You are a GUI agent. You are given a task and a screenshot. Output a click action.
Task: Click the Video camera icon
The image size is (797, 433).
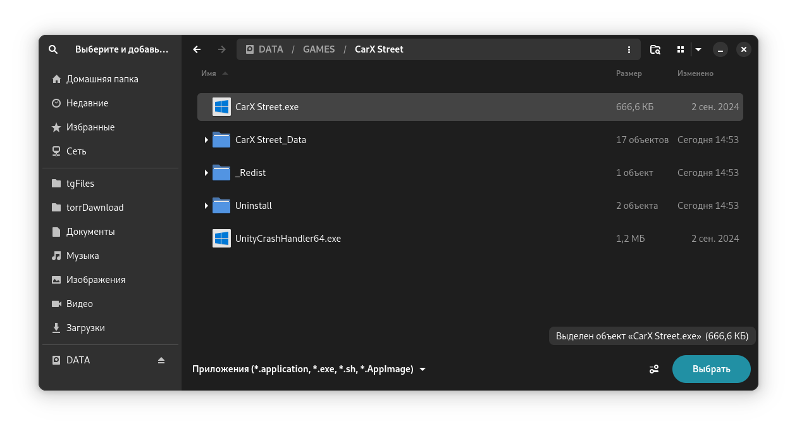[x=56, y=304]
